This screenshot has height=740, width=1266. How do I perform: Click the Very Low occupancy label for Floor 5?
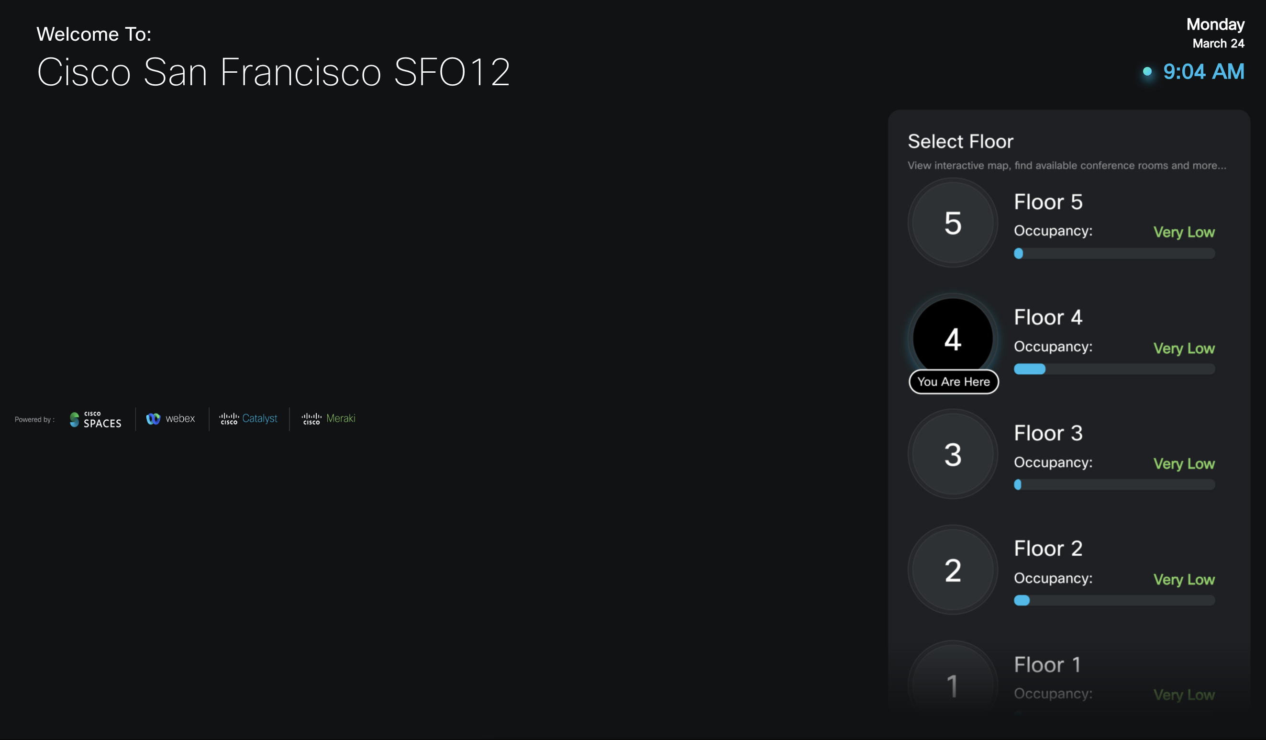coord(1184,232)
